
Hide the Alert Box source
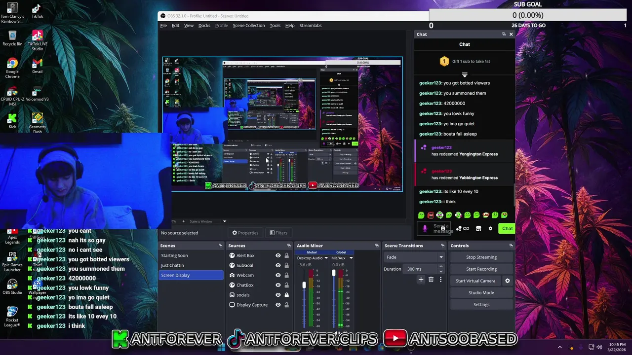278,255
